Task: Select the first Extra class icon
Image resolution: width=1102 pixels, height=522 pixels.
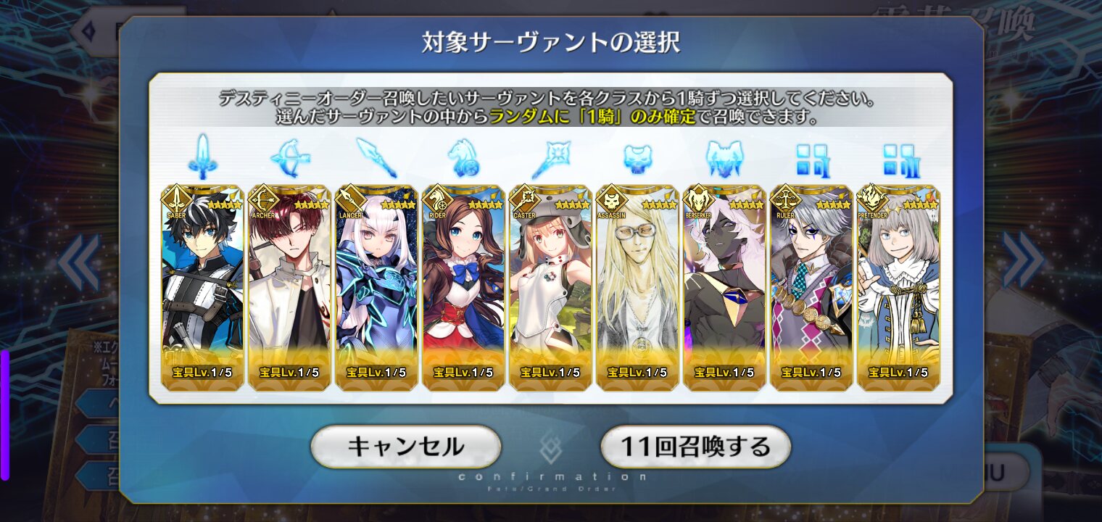Action: (x=811, y=159)
